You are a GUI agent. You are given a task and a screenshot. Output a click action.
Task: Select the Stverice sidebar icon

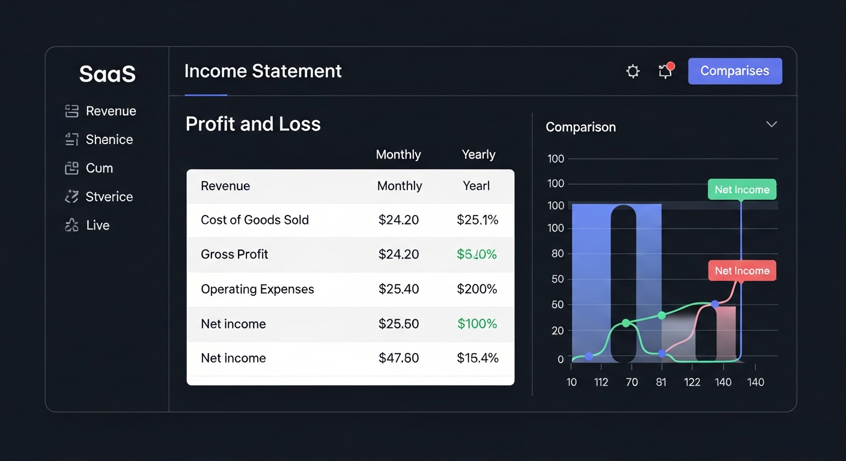(x=72, y=196)
